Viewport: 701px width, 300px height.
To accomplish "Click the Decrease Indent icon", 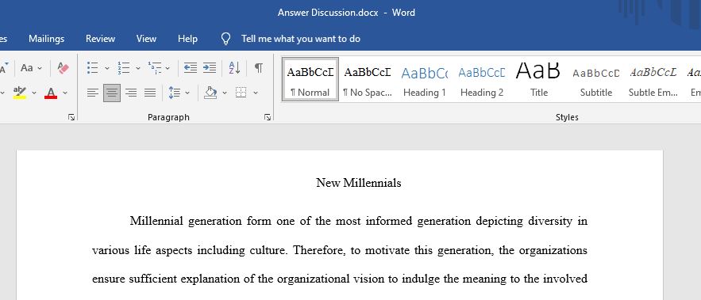I will pos(191,68).
